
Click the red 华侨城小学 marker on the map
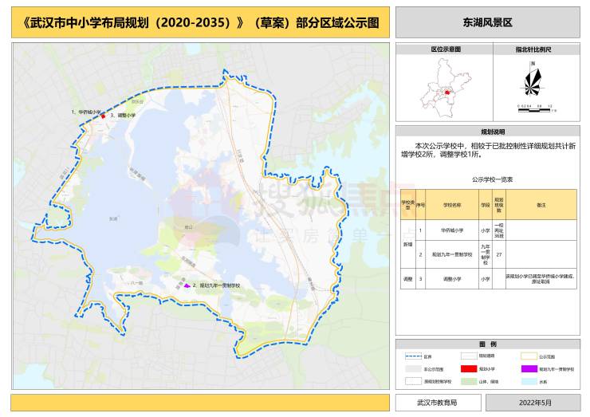pyautogui.click(x=103, y=116)
